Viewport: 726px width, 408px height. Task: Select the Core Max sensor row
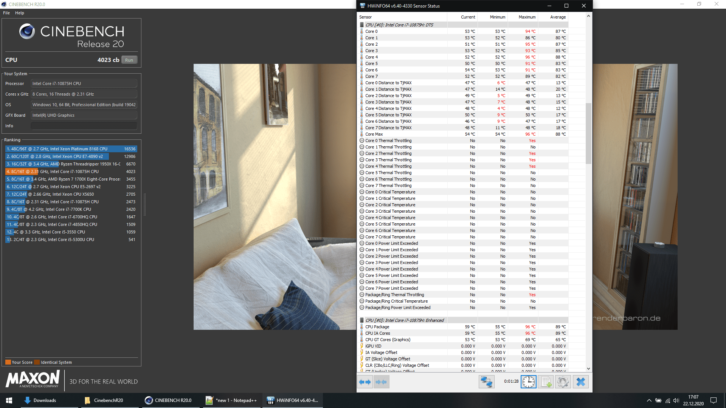pos(463,134)
